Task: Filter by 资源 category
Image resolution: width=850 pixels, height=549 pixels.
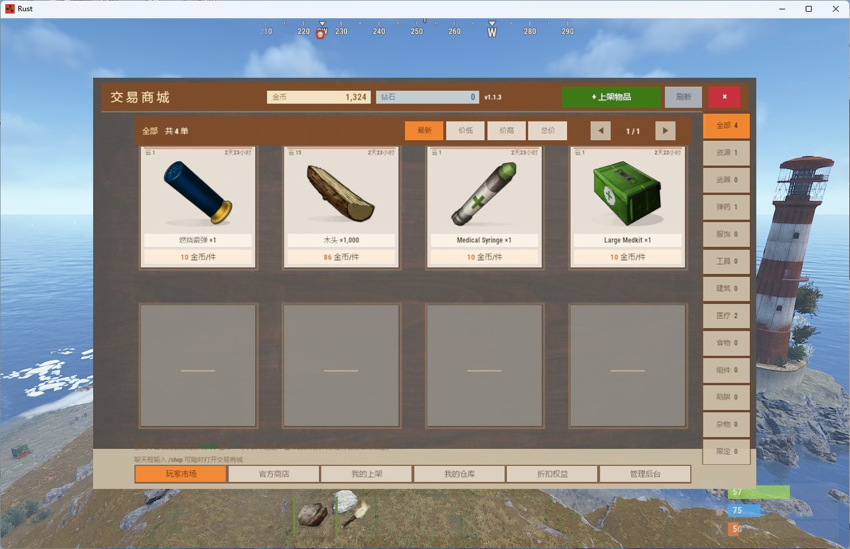Action: (726, 153)
